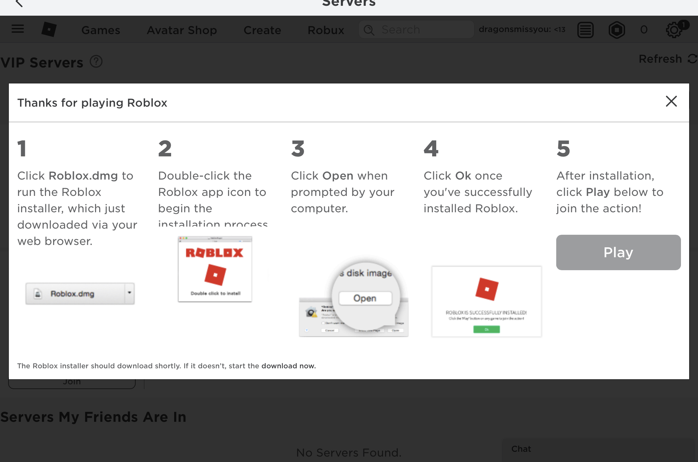
Task: Click the Create menu item
Action: pos(262,29)
